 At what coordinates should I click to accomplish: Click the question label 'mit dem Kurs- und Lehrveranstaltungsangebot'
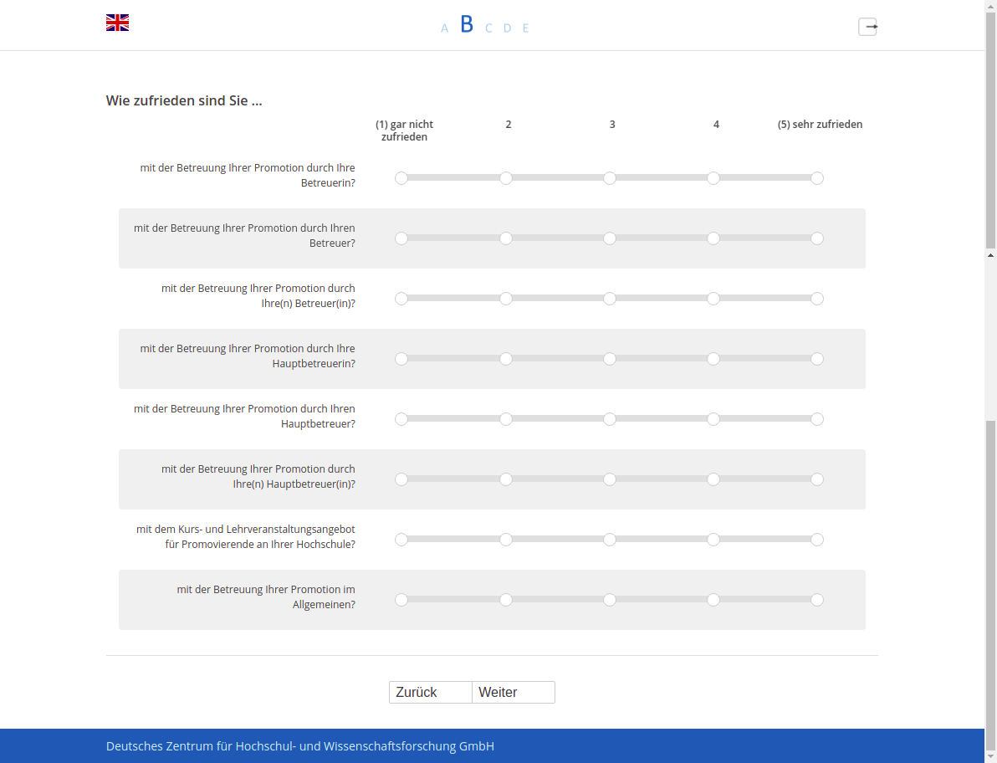pos(245,536)
